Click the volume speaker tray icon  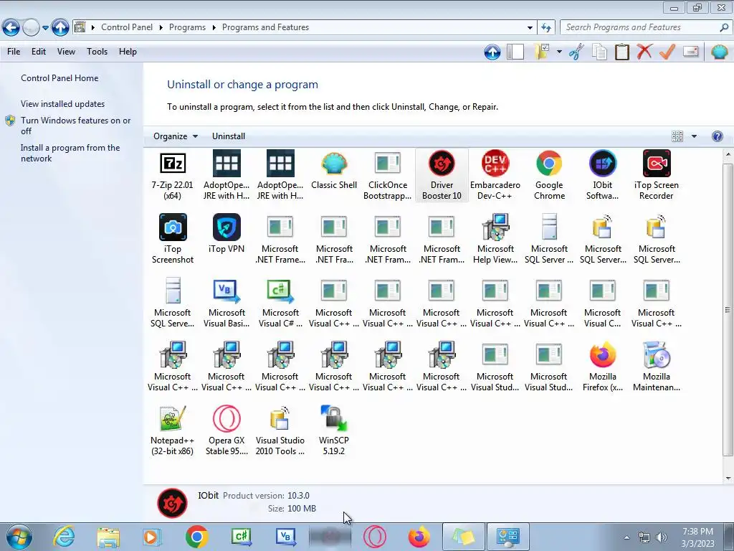point(662,537)
